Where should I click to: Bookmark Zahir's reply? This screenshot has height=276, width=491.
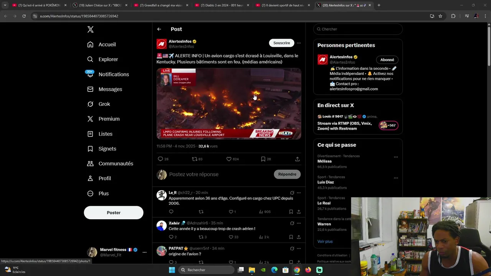(x=291, y=237)
